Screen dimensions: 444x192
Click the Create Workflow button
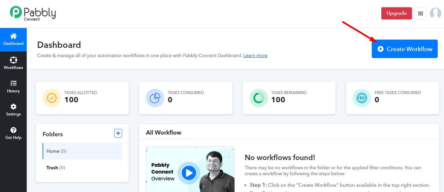(x=404, y=48)
